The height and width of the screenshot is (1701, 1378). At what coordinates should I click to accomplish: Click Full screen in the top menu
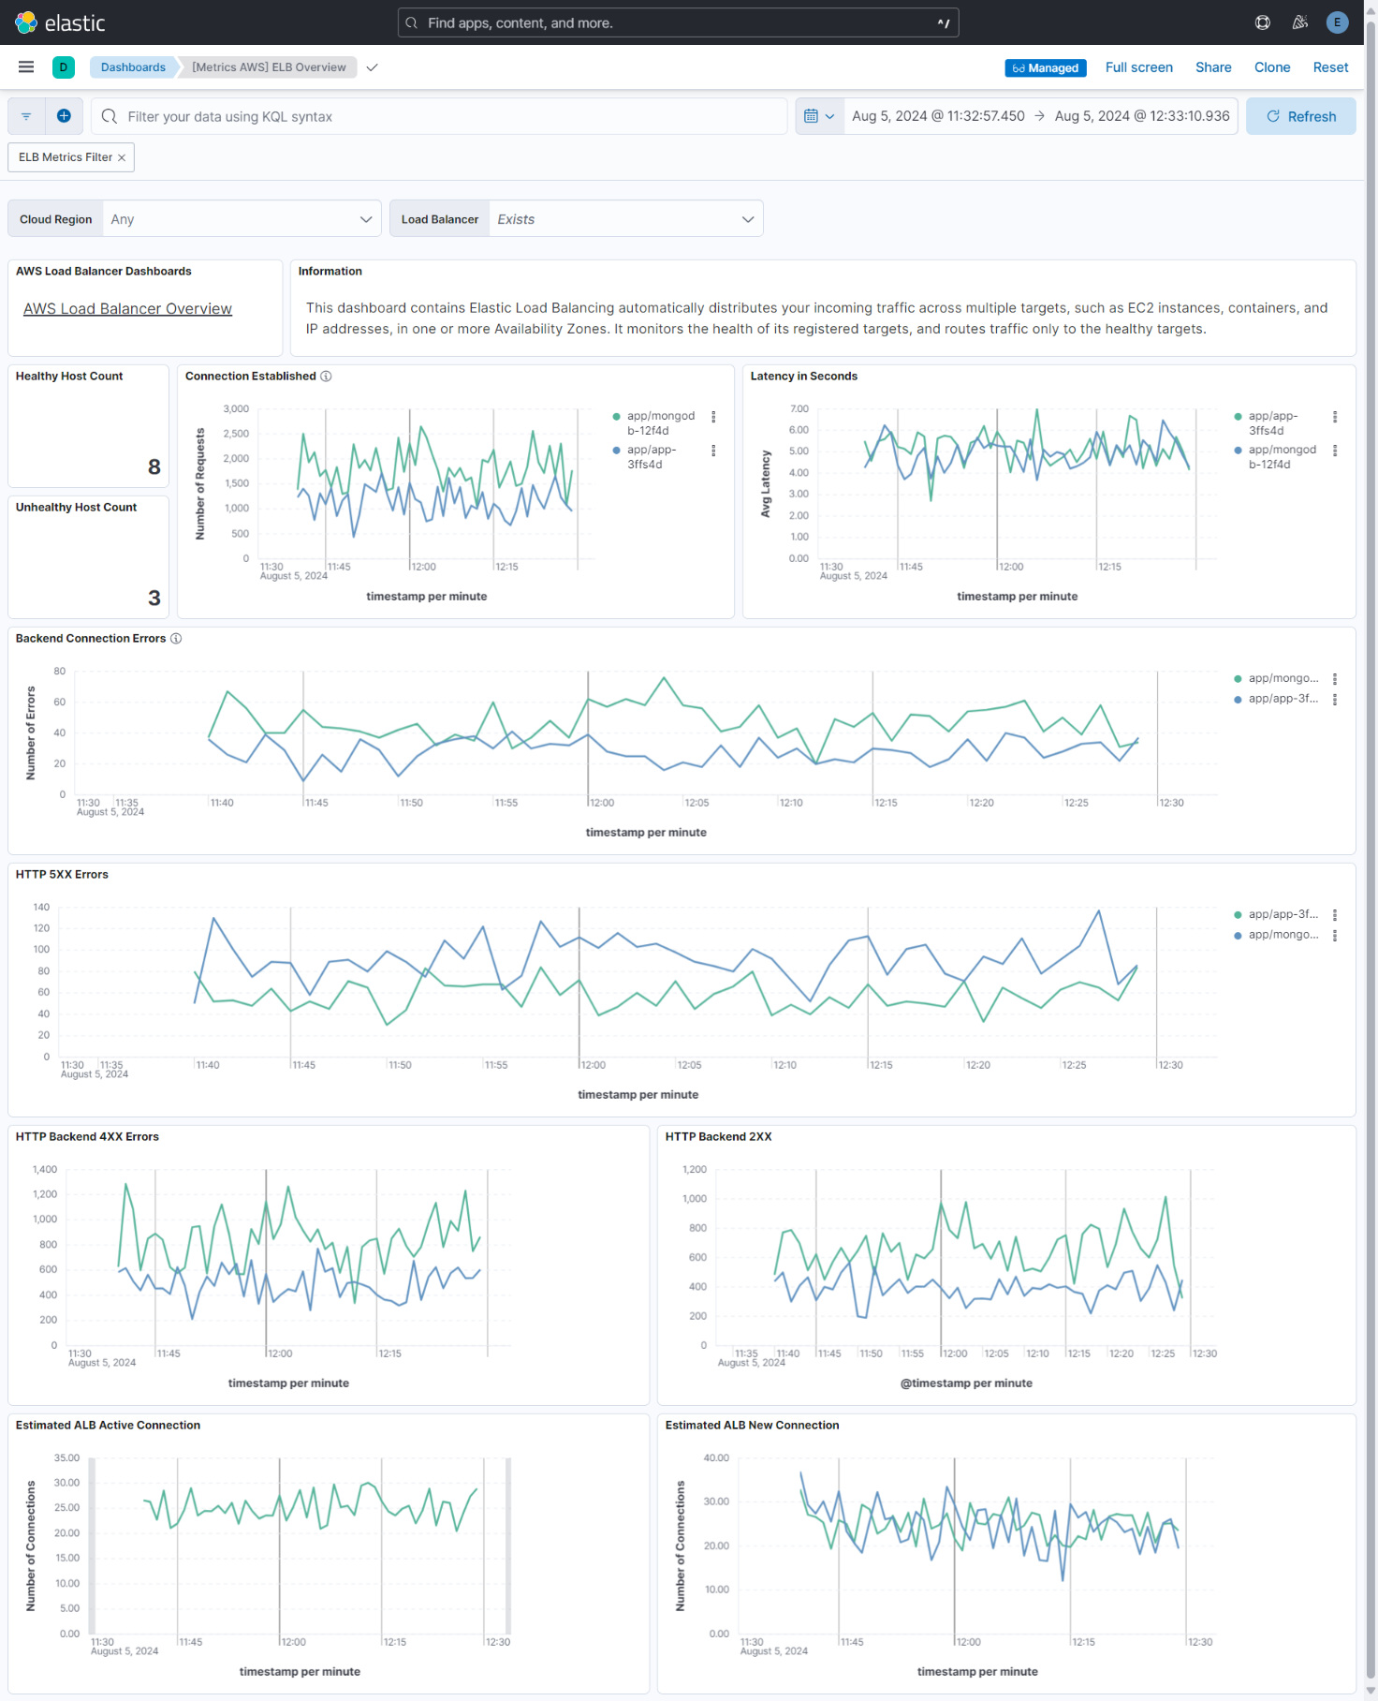click(x=1138, y=67)
